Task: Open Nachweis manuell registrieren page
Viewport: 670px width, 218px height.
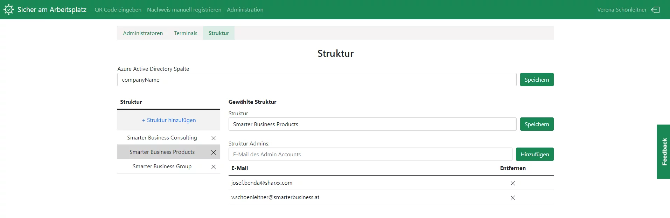Action: [x=184, y=10]
